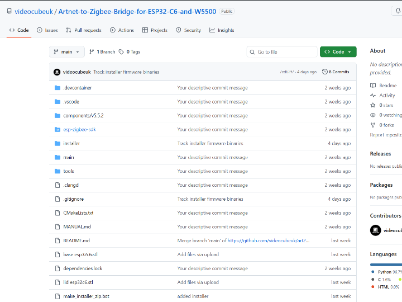Click the .devcontainer folder icon
This screenshot has width=402, height=302.
(x=57, y=88)
